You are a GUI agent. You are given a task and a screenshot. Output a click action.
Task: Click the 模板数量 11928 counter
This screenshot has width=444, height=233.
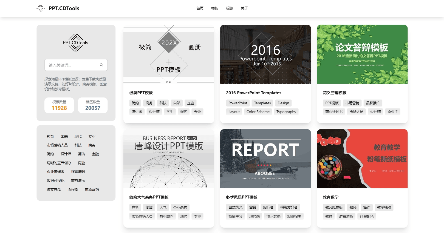pyautogui.click(x=59, y=105)
